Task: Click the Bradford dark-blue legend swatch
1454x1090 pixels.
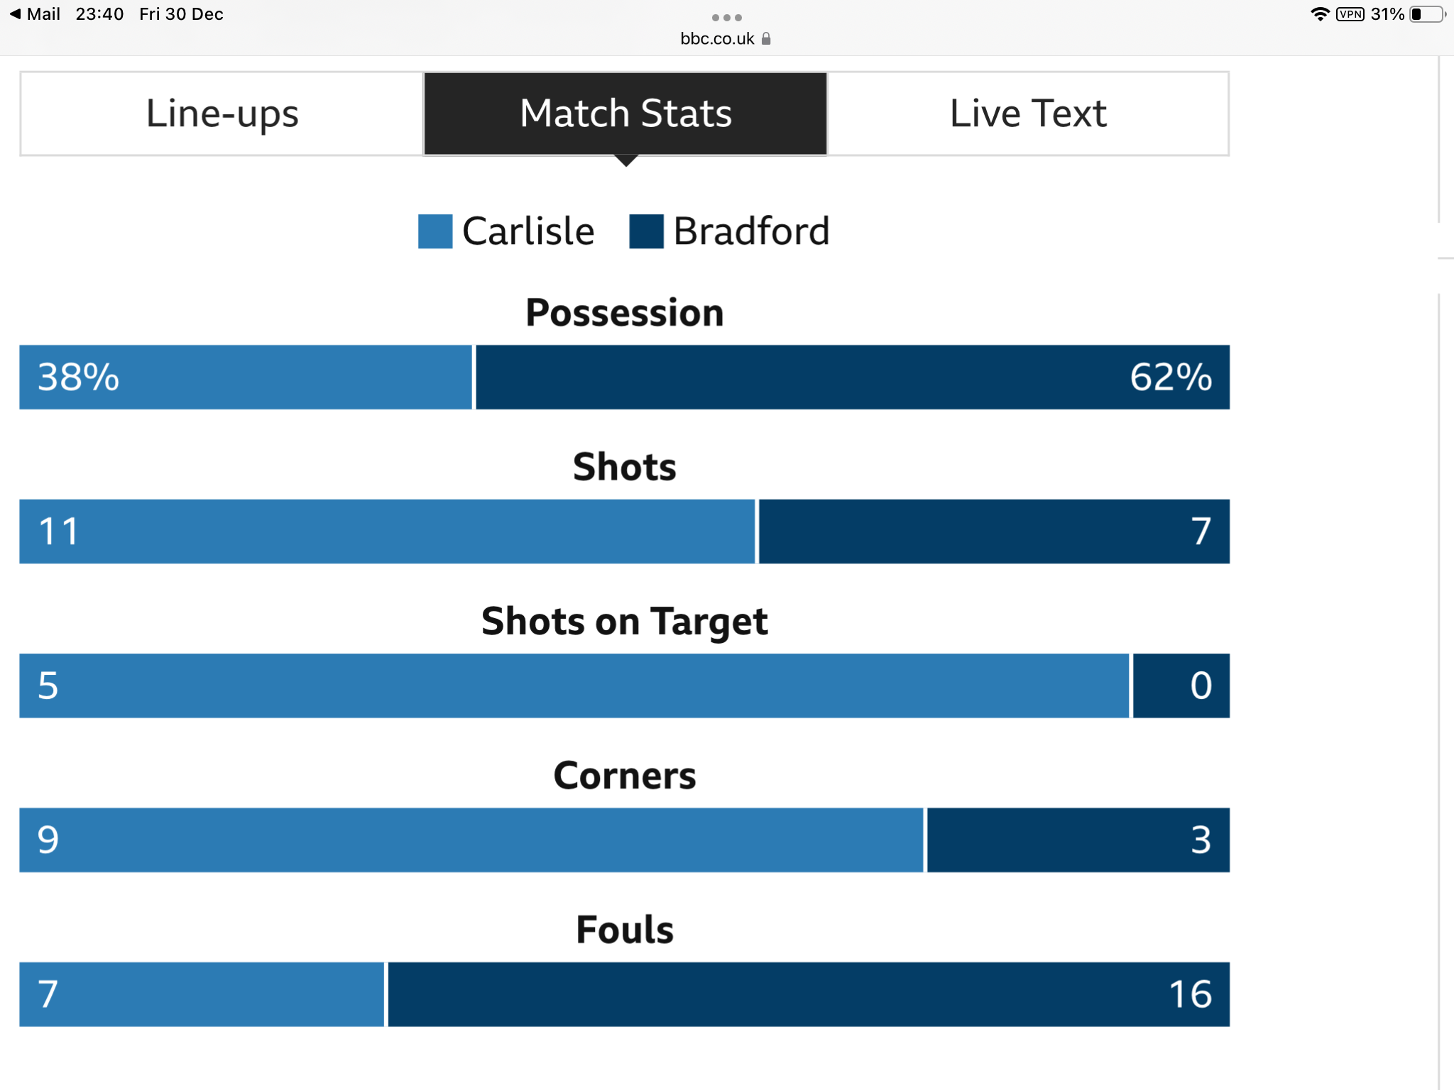Action: 646,231
